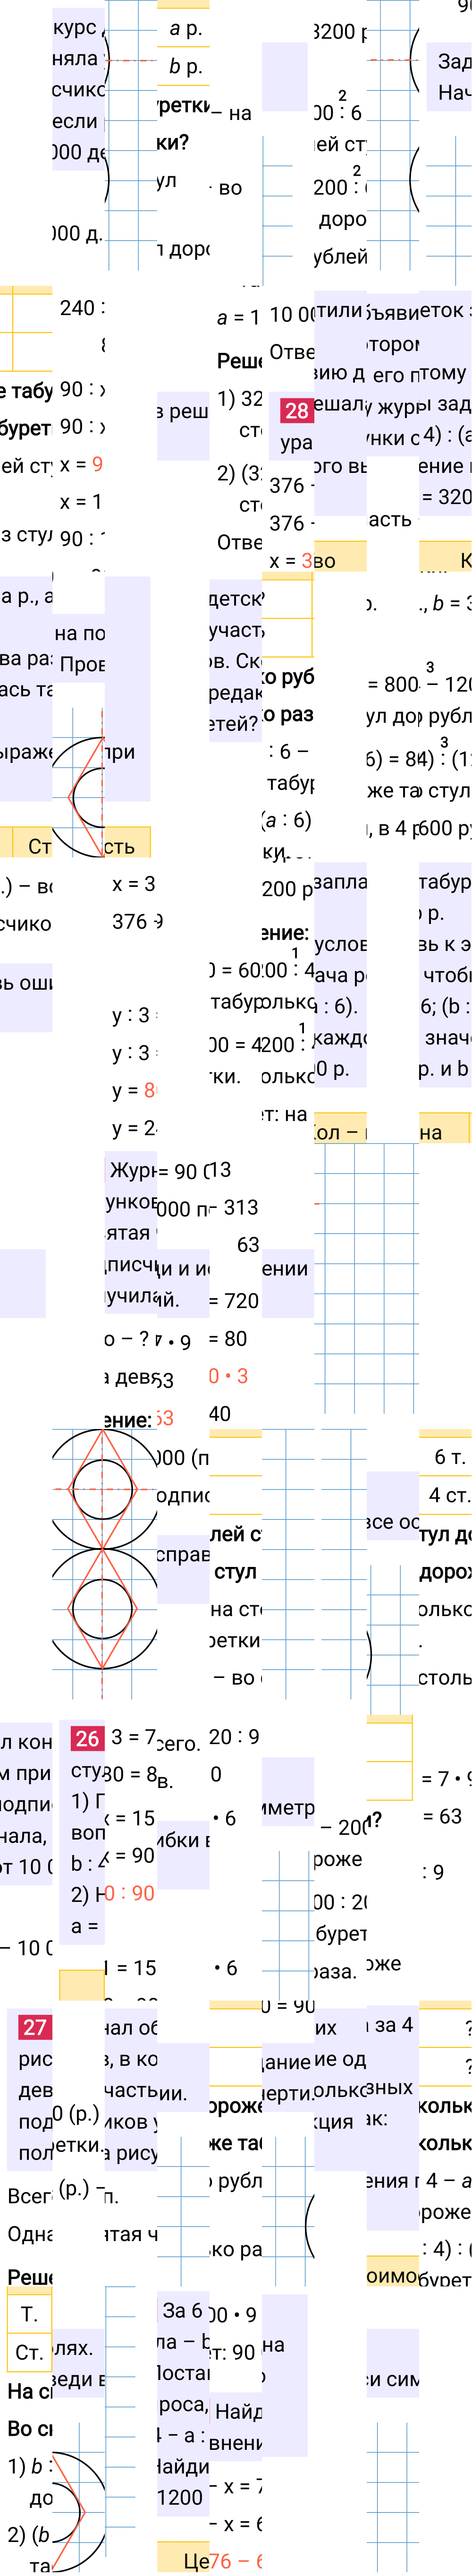The height and width of the screenshot is (2576, 472).
Task: Select the 'b р.' table cell
Action: tap(184, 67)
